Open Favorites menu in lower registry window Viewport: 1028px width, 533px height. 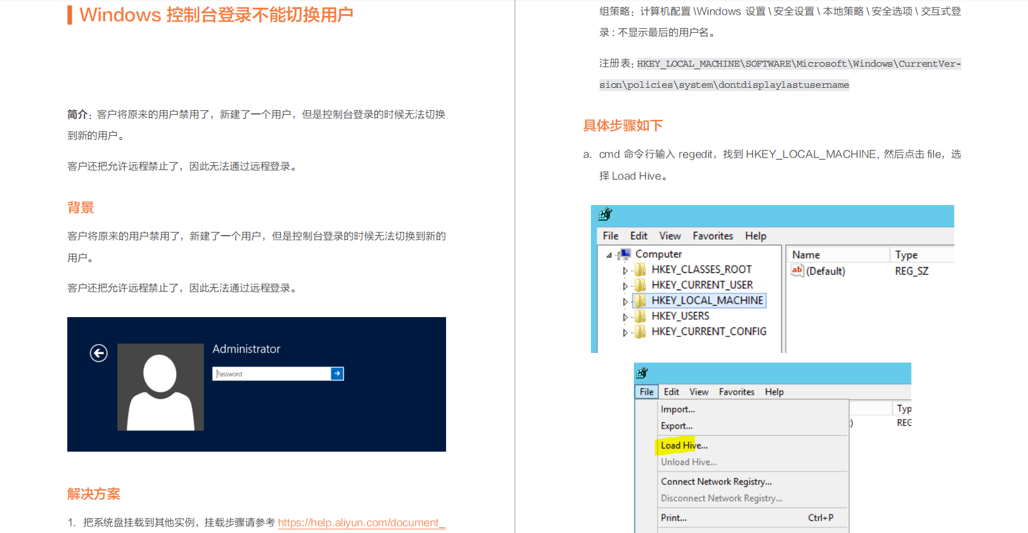(736, 391)
